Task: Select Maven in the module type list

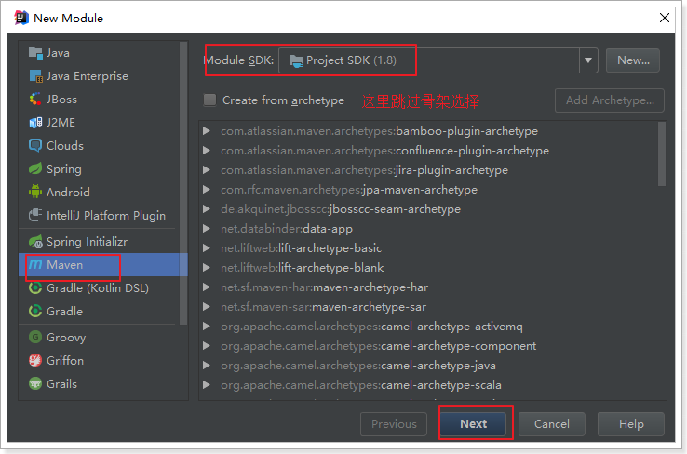Action: coord(65,265)
